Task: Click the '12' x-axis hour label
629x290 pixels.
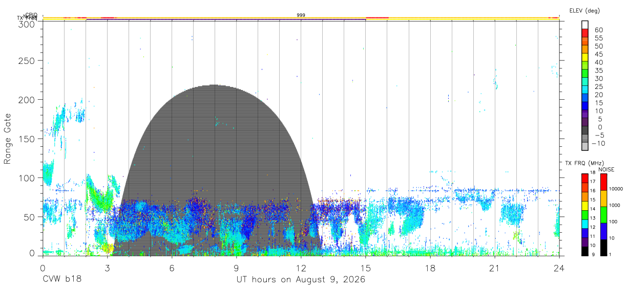Action: [301, 267]
